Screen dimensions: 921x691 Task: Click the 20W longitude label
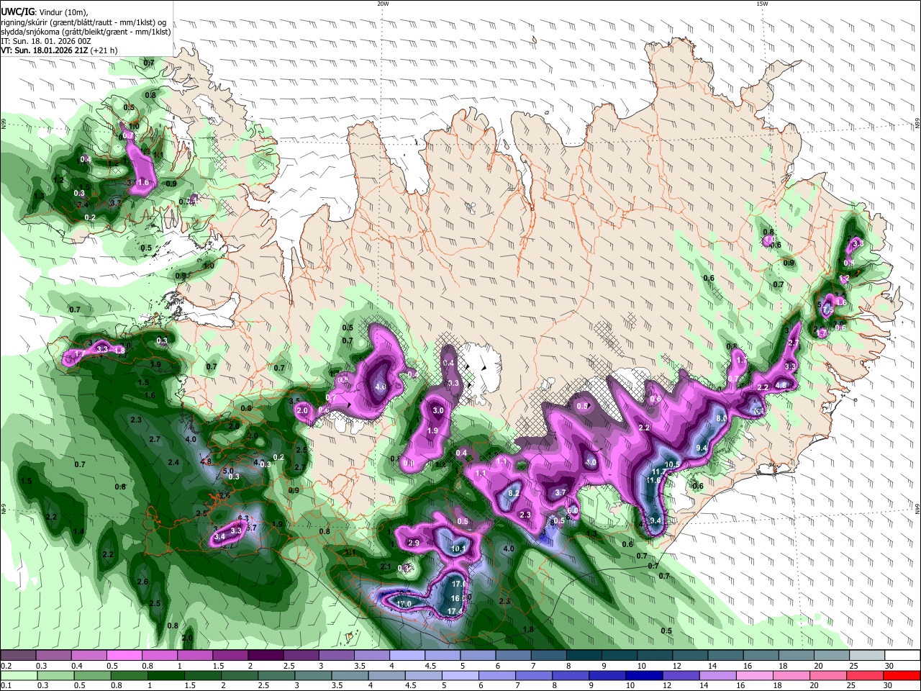384,4
